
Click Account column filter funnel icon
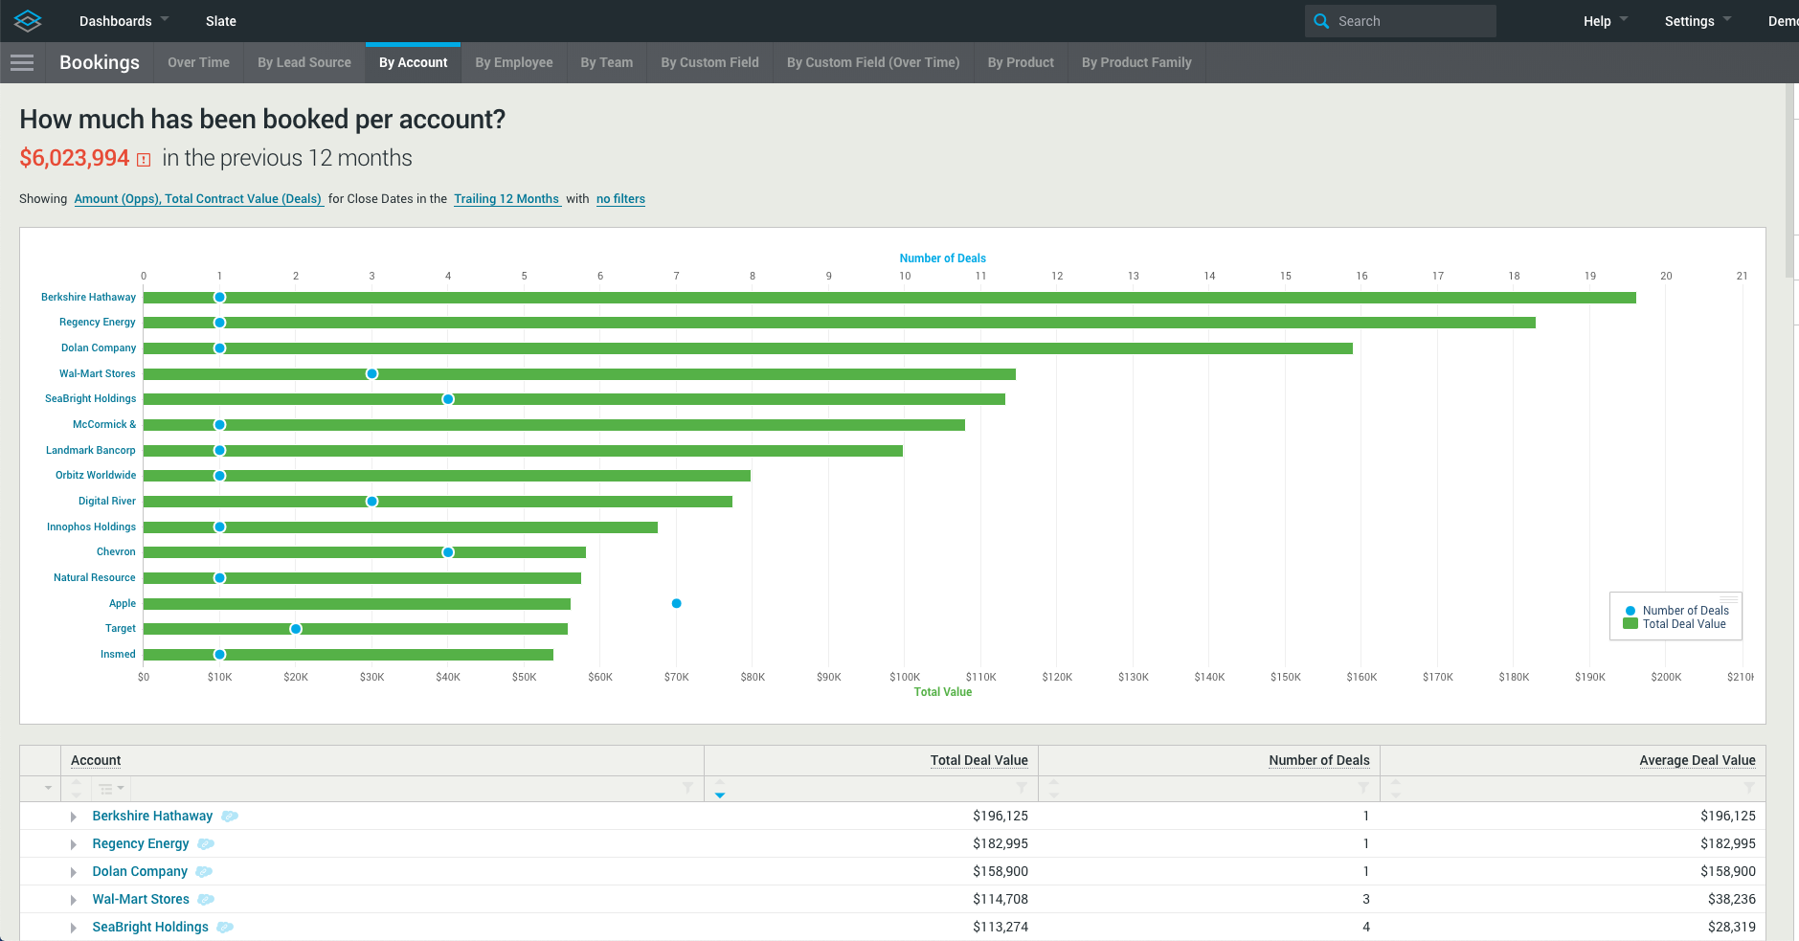coord(687,788)
